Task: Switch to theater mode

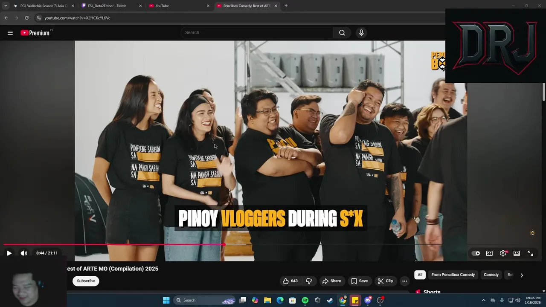Action: pos(517,253)
